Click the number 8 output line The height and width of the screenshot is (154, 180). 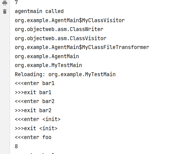point(16,146)
